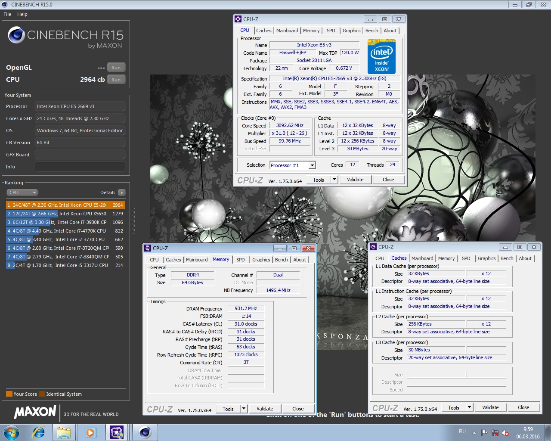Open Tools dropdown arrow in Caches CPU-Z
Screen dimensions: 551x441
pyautogui.click(x=469, y=407)
